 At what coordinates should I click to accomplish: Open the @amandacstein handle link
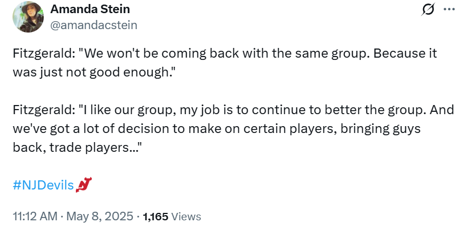[x=94, y=25]
